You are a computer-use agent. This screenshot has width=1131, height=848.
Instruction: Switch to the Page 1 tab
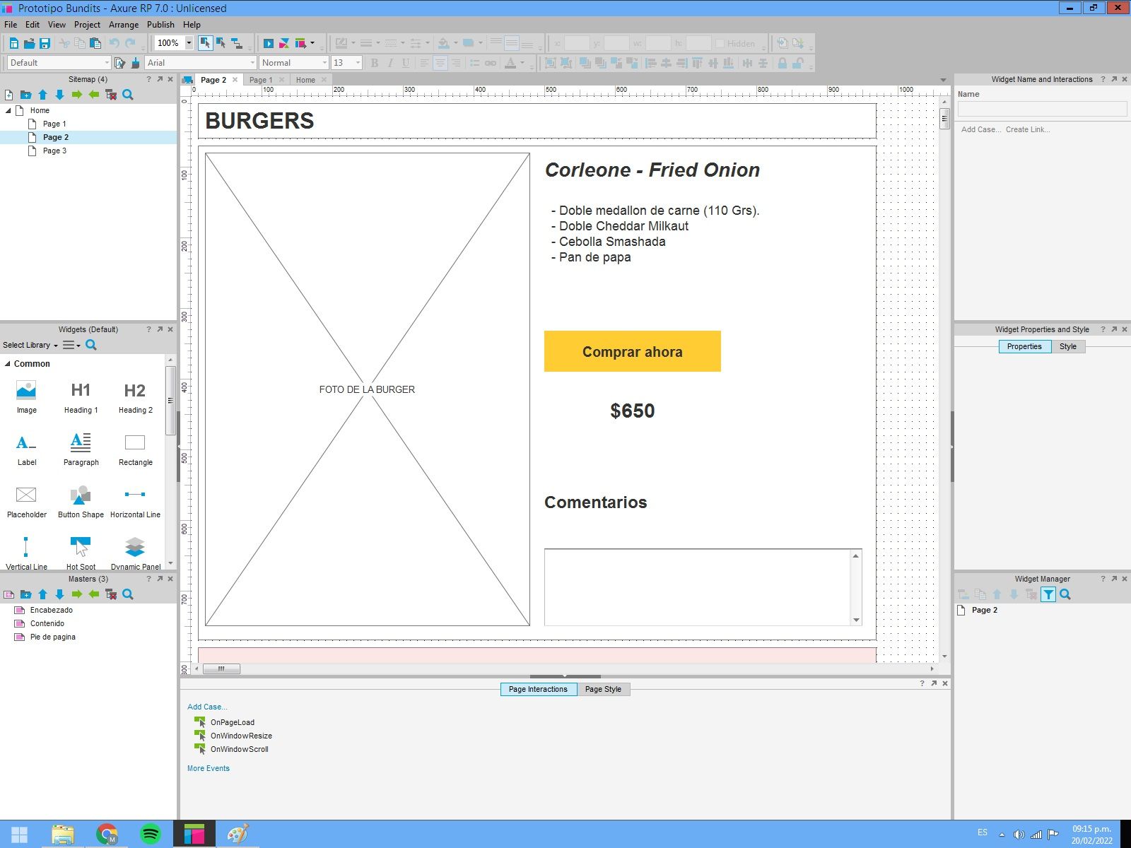tap(260, 80)
